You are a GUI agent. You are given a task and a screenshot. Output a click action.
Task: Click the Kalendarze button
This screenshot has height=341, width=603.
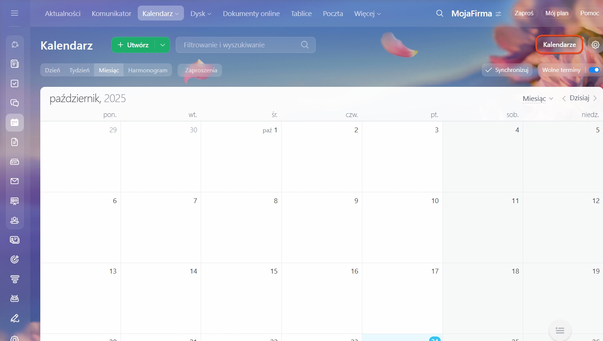[x=559, y=45]
